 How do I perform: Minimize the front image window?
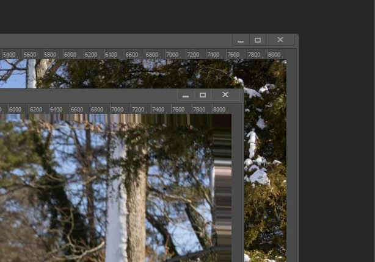click(186, 95)
